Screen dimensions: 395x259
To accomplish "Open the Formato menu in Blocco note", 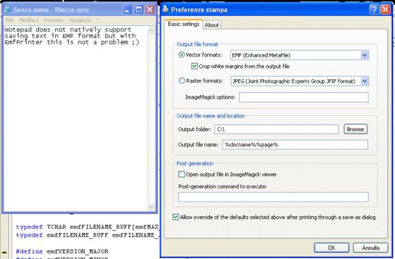I will pos(53,20).
